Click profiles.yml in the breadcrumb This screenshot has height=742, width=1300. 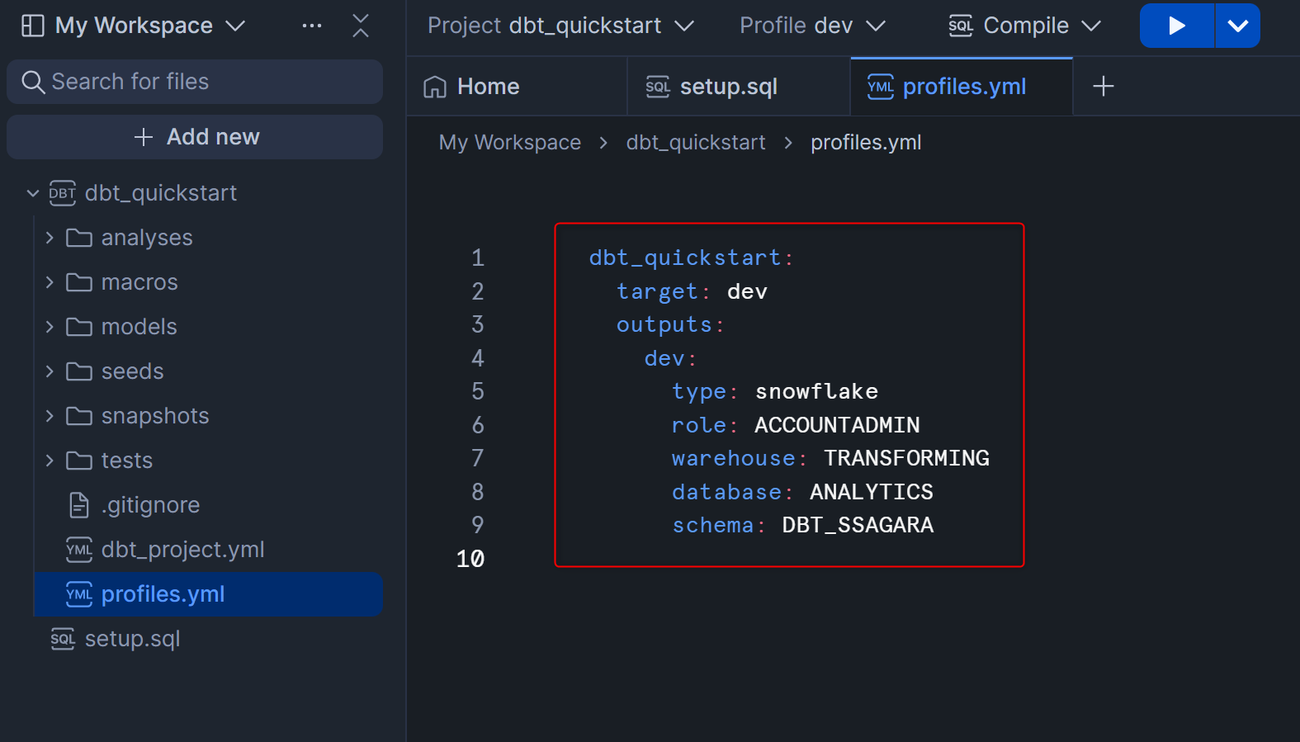[866, 143]
